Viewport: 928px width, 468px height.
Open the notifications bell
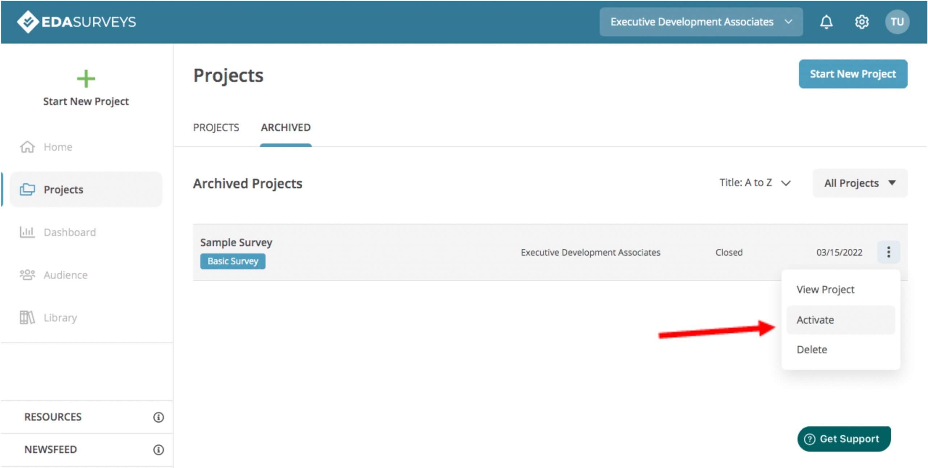click(x=826, y=22)
